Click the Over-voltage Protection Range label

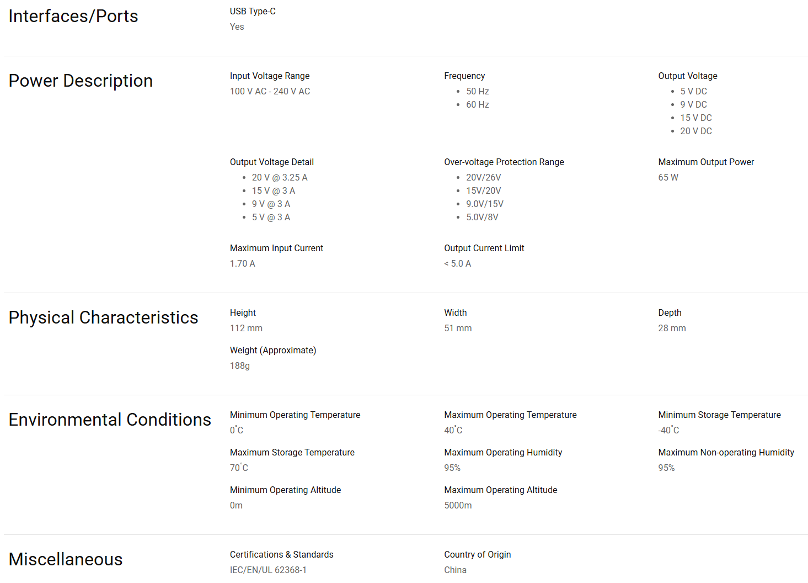[504, 162]
